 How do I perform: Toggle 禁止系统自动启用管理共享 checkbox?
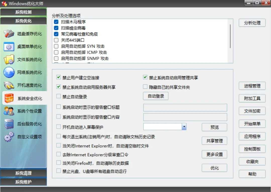[x=145, y=77]
